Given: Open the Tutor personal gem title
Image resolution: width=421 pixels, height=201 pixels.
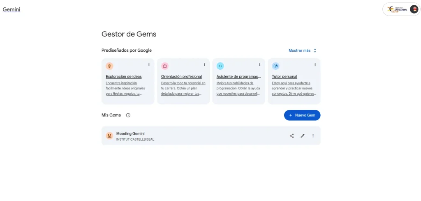Looking at the screenshot, I should click(x=285, y=77).
